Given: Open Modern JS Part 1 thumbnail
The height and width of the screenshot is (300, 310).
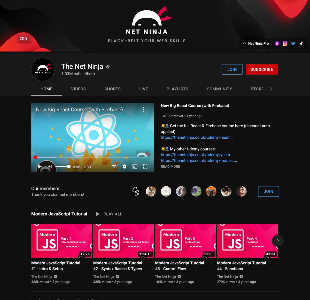Looking at the screenshot, I should click(61, 241).
